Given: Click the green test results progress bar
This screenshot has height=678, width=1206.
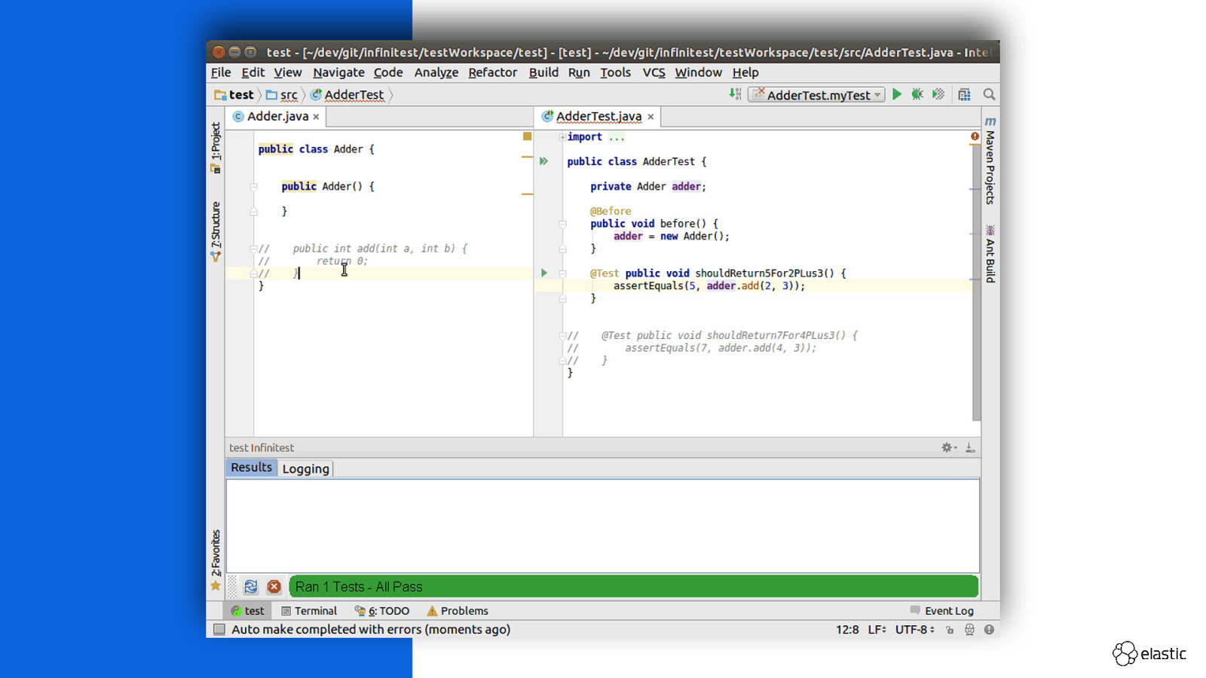Looking at the screenshot, I should click(x=633, y=587).
